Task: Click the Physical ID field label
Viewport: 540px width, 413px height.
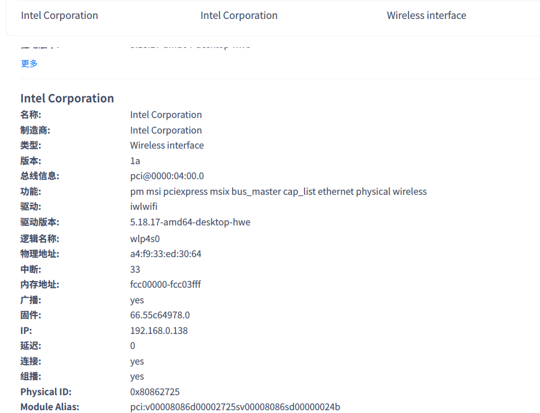Action: 46,392
